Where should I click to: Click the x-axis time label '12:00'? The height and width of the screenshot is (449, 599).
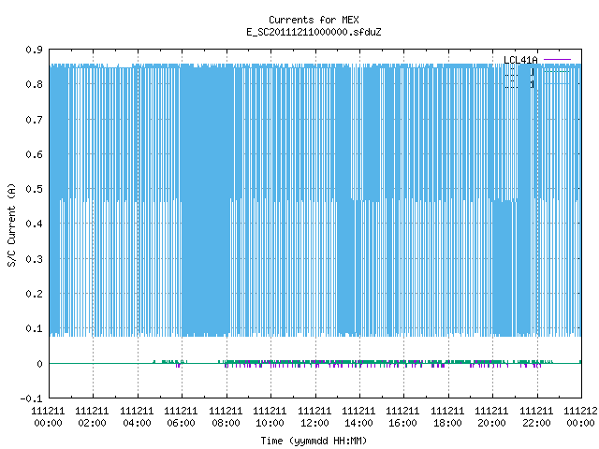(x=314, y=423)
